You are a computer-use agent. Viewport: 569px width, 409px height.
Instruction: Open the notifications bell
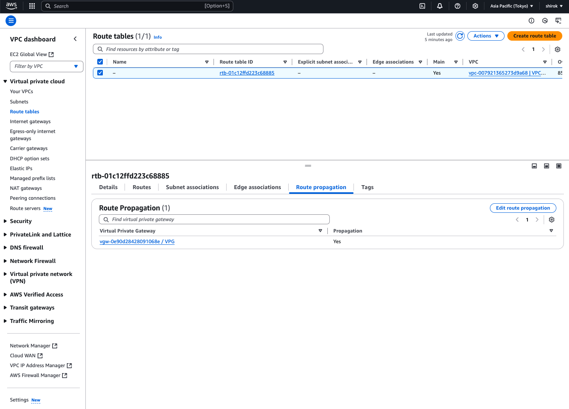click(440, 6)
